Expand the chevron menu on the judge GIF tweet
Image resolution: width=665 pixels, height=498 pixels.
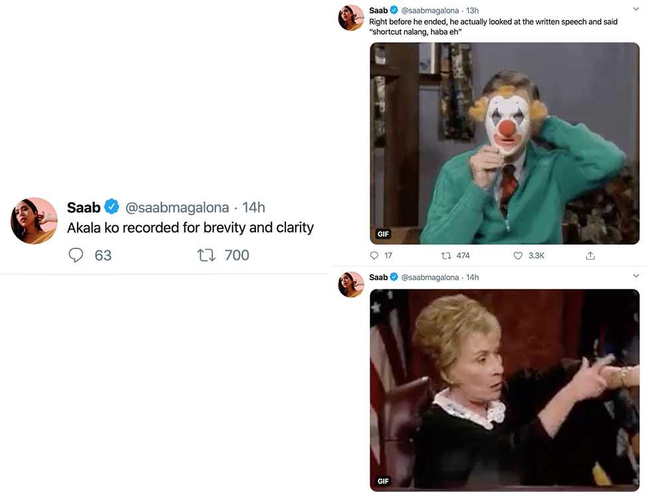(636, 276)
